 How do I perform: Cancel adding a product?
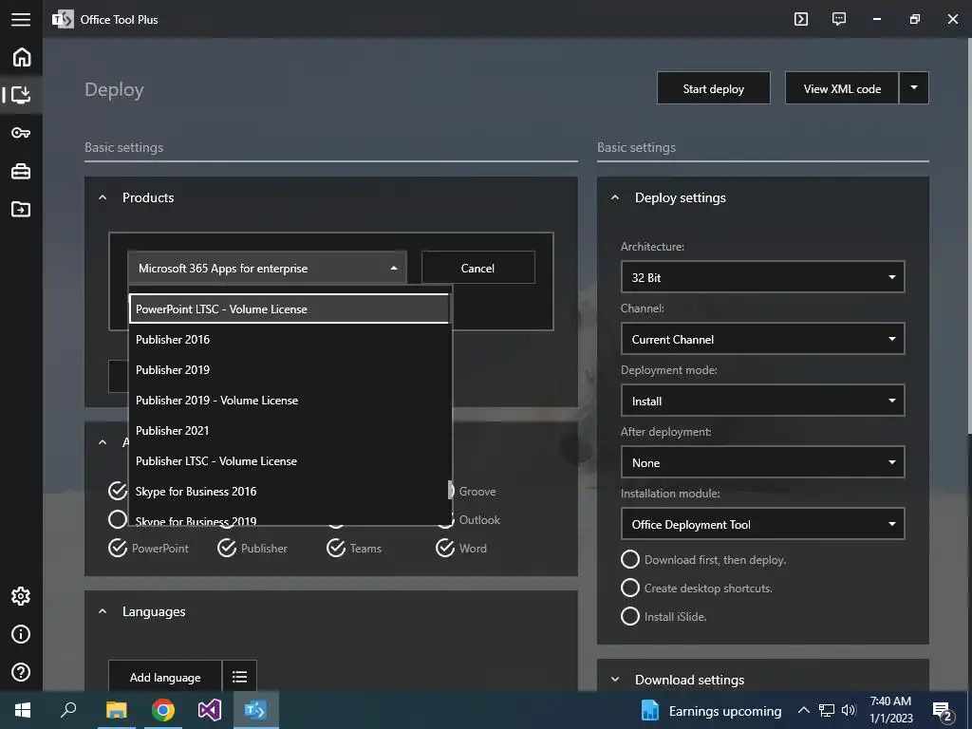[478, 268]
